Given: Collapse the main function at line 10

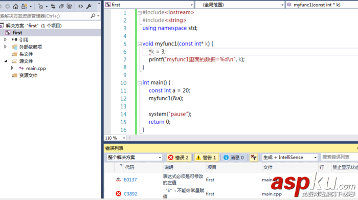Looking at the screenshot, I should (x=140, y=83).
